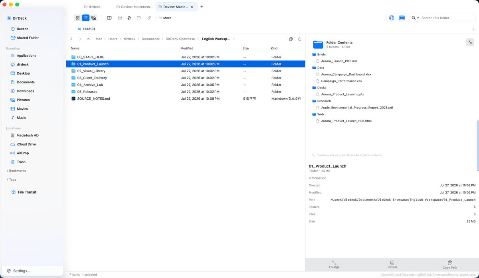Open Movies in sidebar
Screen dimensions: 479x278
click(x=22, y=109)
